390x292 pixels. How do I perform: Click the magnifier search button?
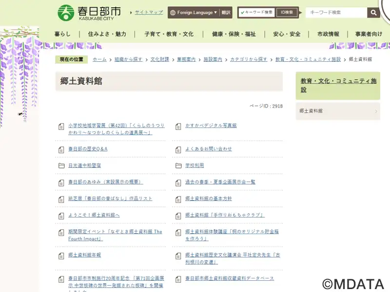click(x=373, y=13)
